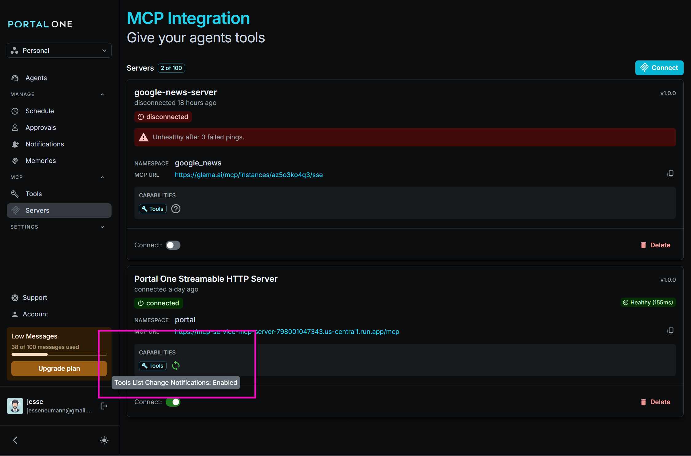The width and height of the screenshot is (691, 456).
Task: Open the glama.ai MCP URL link
Action: point(249,175)
